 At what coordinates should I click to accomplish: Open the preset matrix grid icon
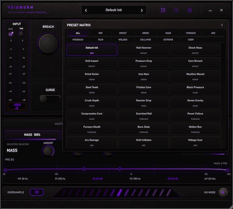click(163, 10)
